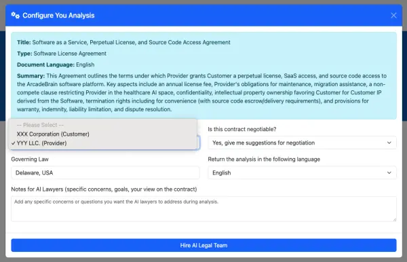The image size is (407, 262).
Task: Focus the Notes for AI Lawyers textarea
Action: [x=203, y=209]
